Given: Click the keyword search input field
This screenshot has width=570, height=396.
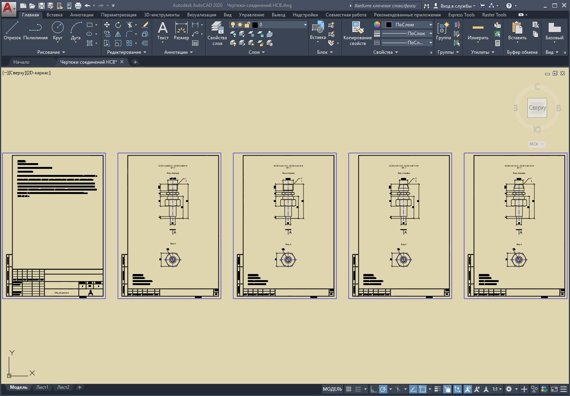Looking at the screenshot, I should [x=387, y=6].
